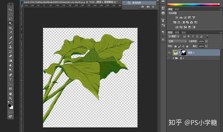Select the Horizontal Type tool

click(10, 80)
